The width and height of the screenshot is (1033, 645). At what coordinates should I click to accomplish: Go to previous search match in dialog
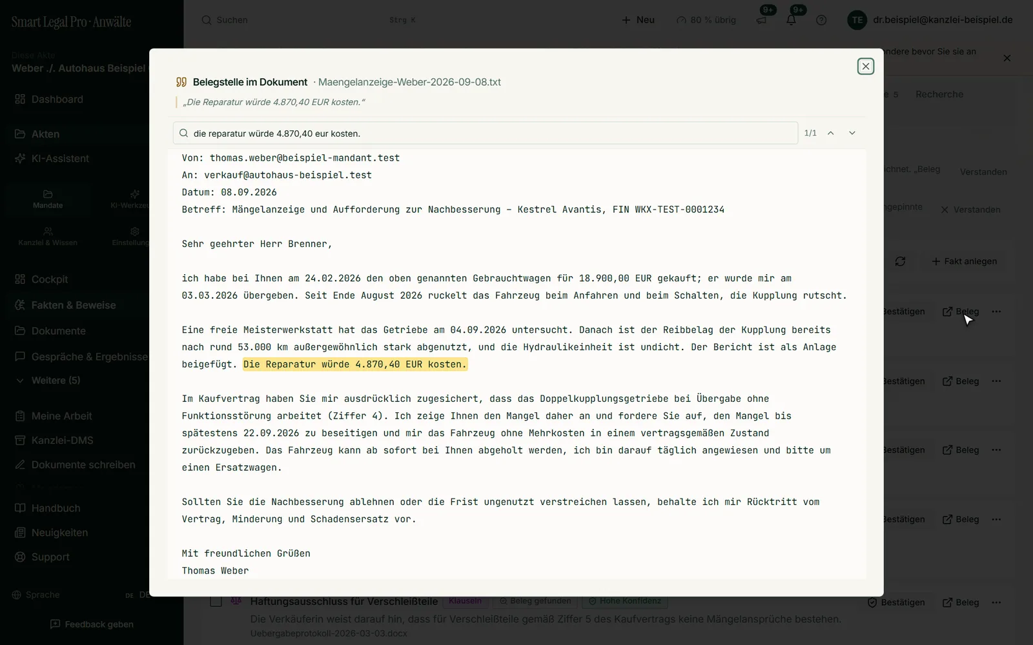point(831,133)
